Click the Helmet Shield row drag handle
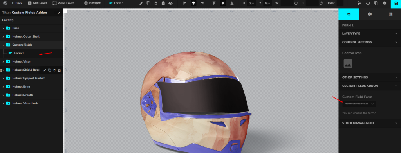The width and height of the screenshot is (401, 153). coord(1,70)
